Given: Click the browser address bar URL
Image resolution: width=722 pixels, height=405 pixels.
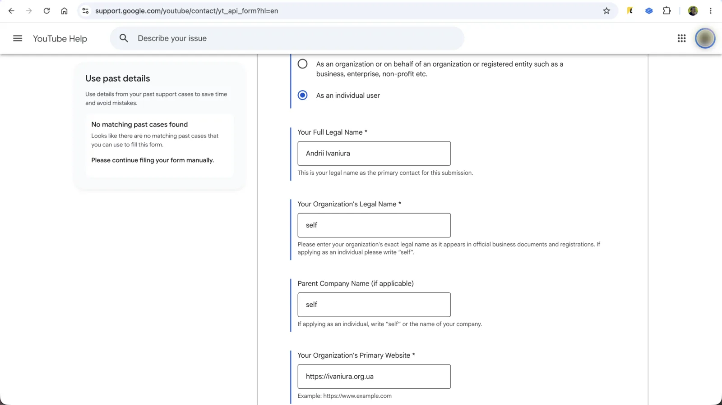Looking at the screenshot, I should pos(186,11).
